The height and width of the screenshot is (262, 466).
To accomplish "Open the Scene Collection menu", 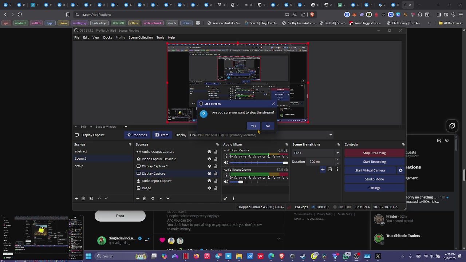I will (x=141, y=37).
